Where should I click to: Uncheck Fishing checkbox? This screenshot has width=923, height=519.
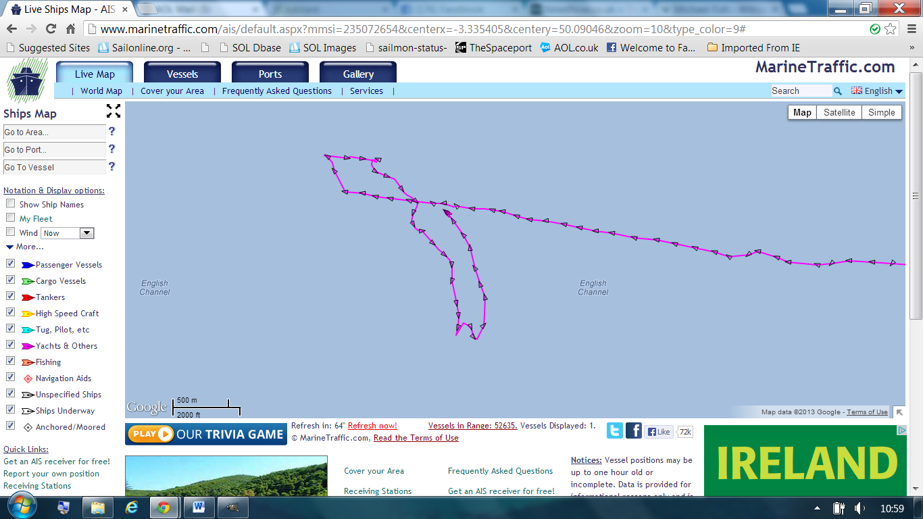10,361
